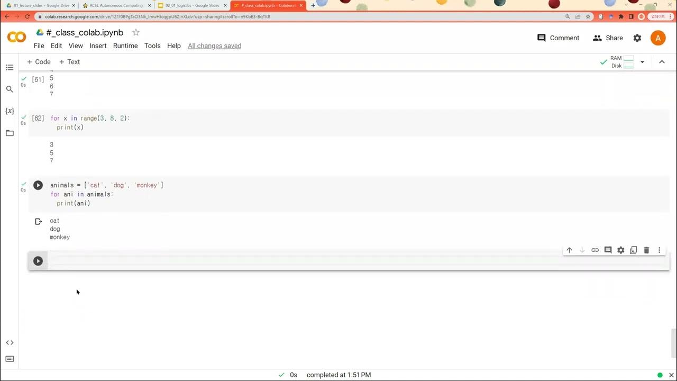The image size is (677, 381).
Task: Move selected cell down
Action: click(x=582, y=250)
